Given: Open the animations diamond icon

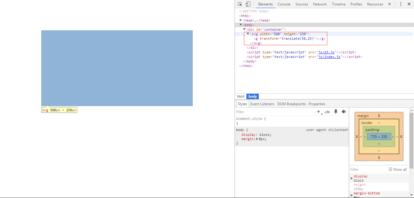Looking at the screenshot, I should [x=344, y=112].
